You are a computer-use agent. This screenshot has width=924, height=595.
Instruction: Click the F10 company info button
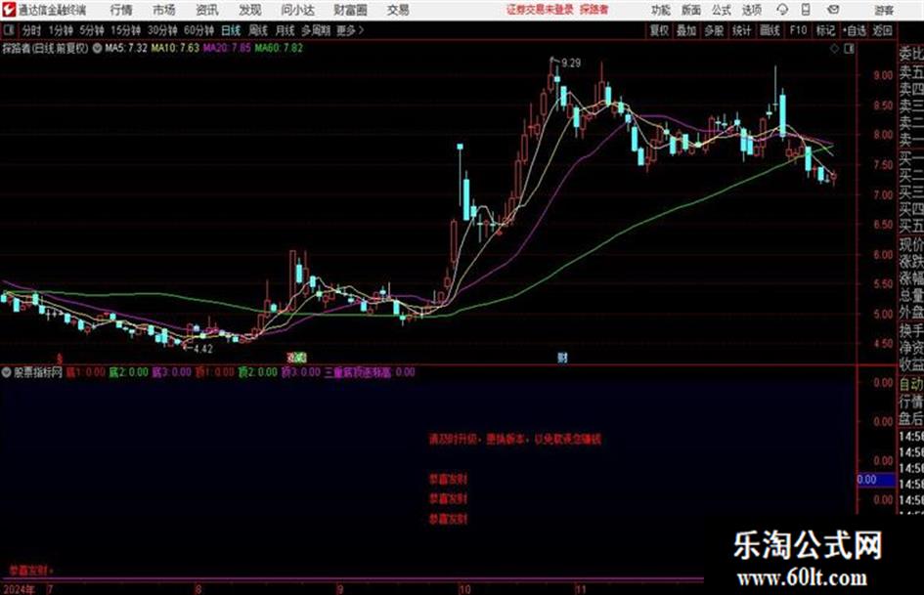tap(798, 30)
